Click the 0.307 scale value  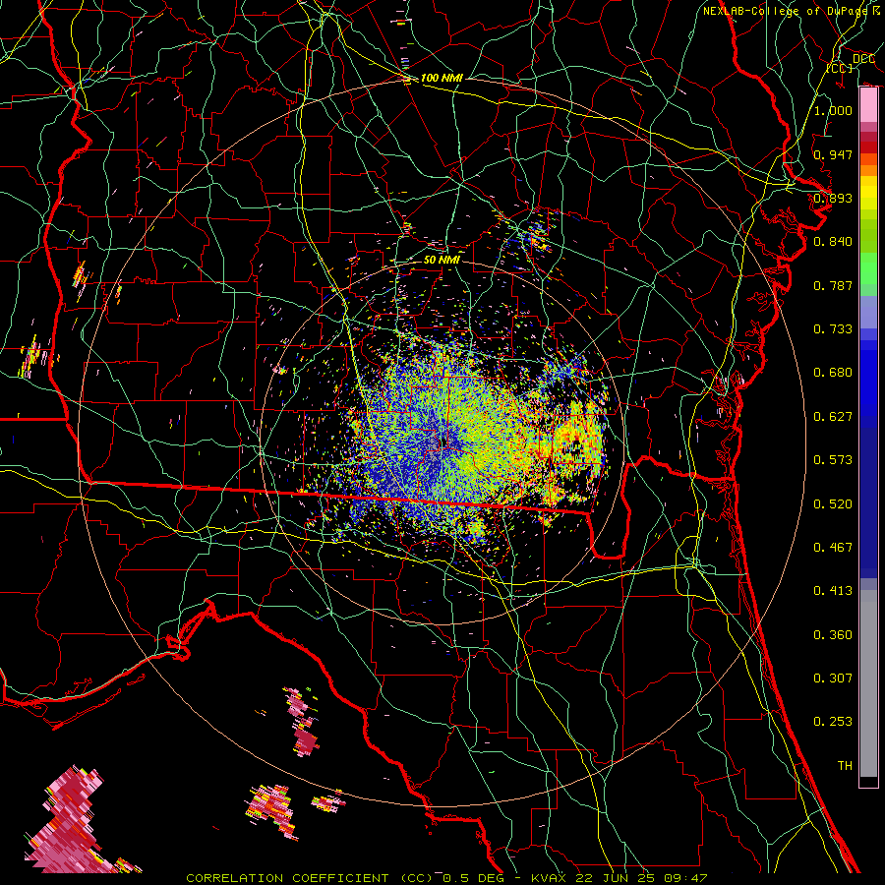833,678
